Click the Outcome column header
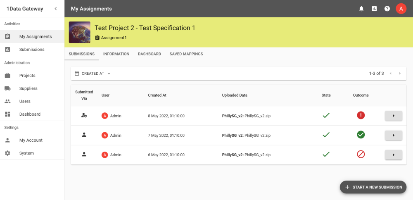This screenshot has height=200, width=413. (x=361, y=95)
